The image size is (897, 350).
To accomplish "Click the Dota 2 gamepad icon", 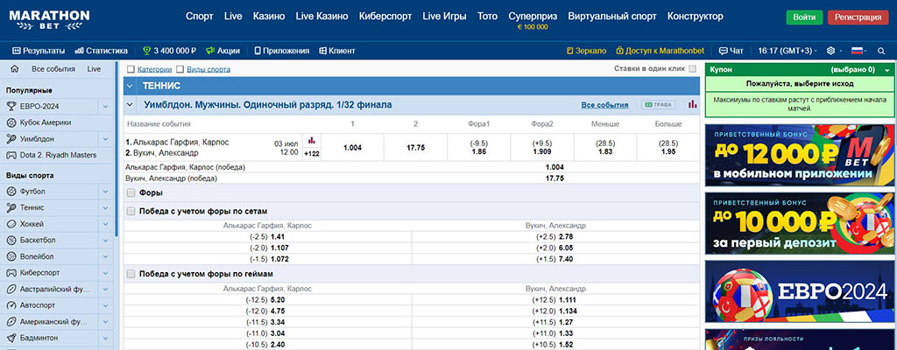I will coord(11,155).
